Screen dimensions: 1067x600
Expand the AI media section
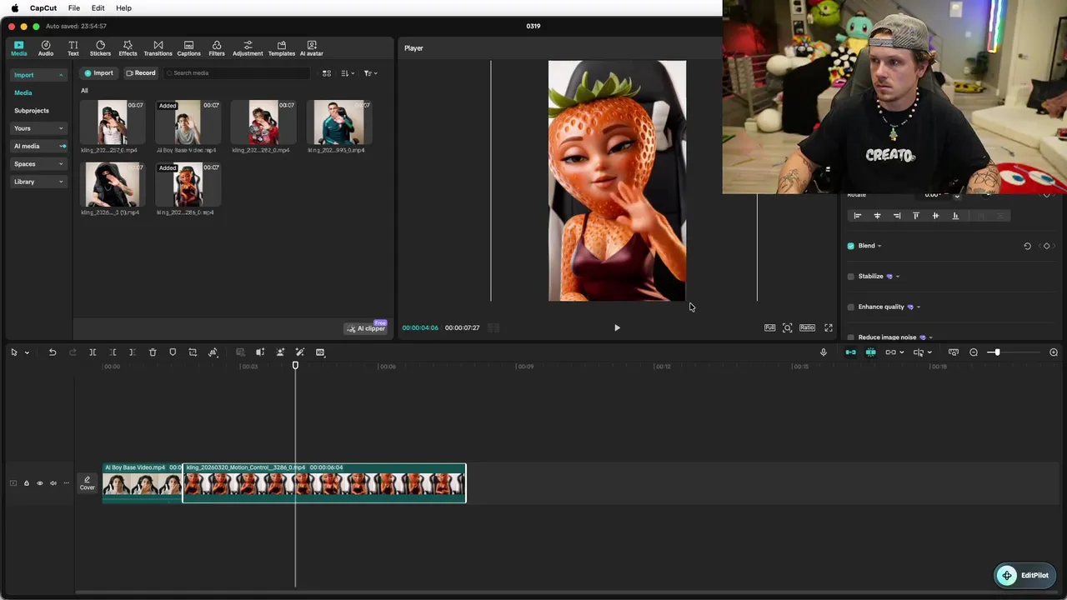click(38, 146)
